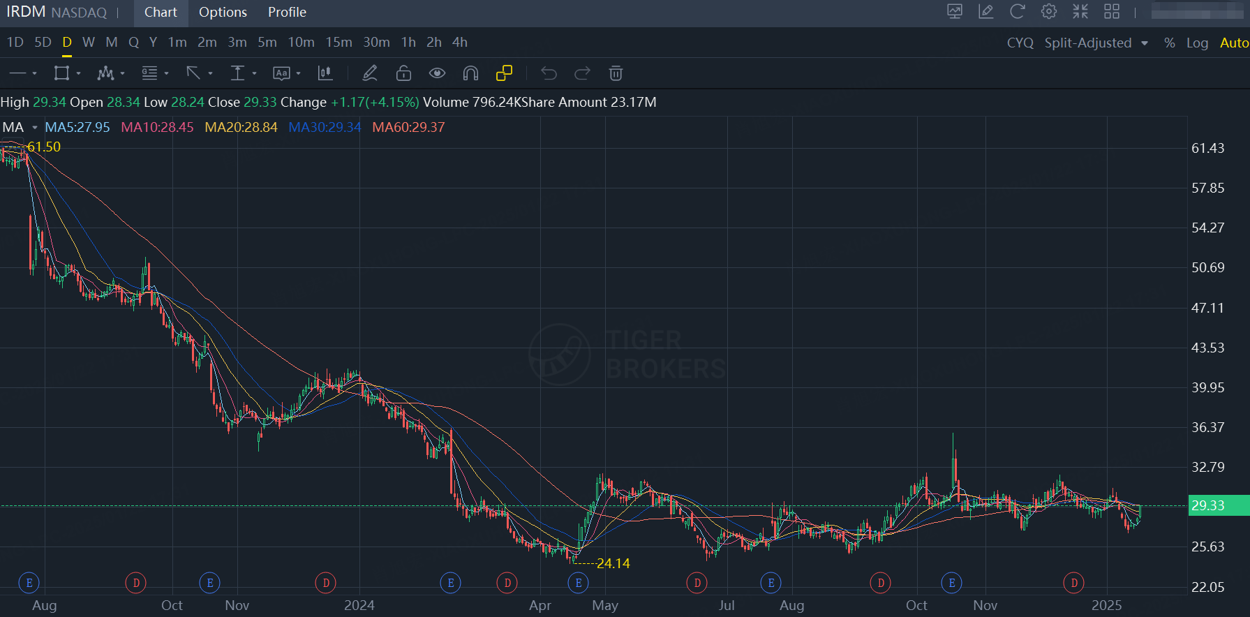Select the Fibonacci levels tool
Viewport: 1250px width, 617px height.
click(x=149, y=73)
